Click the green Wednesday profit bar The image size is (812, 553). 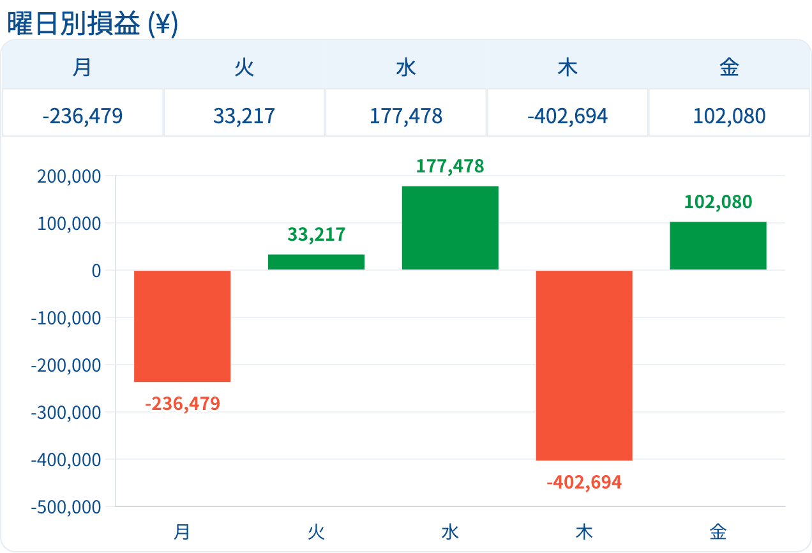coord(450,228)
